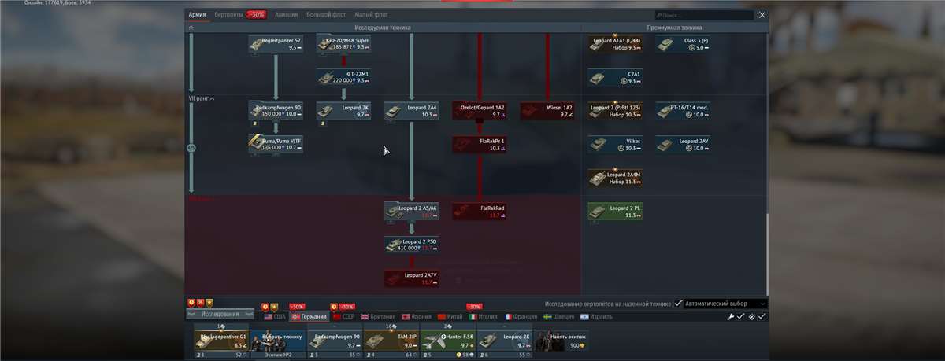Select the premium Leopard 2AV
Screen dimensions: 945x361
(x=684, y=144)
